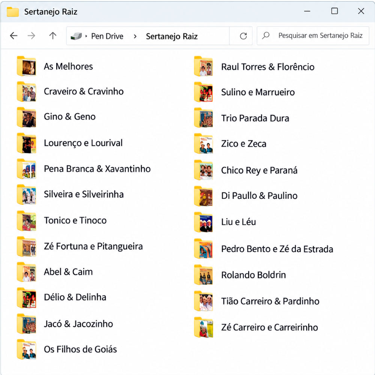
Task: Click into Pesquisar em Sertanejo Raiz field
Action: click(x=313, y=36)
